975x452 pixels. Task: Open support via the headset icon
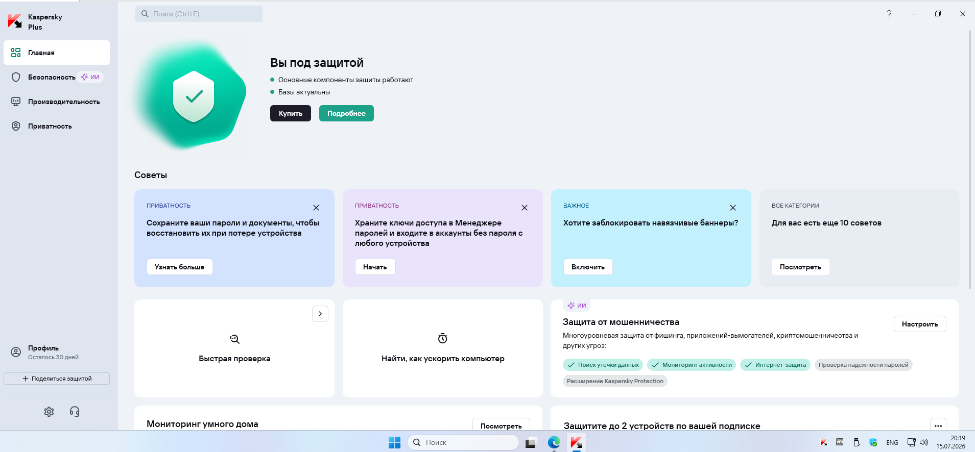pyautogui.click(x=75, y=412)
